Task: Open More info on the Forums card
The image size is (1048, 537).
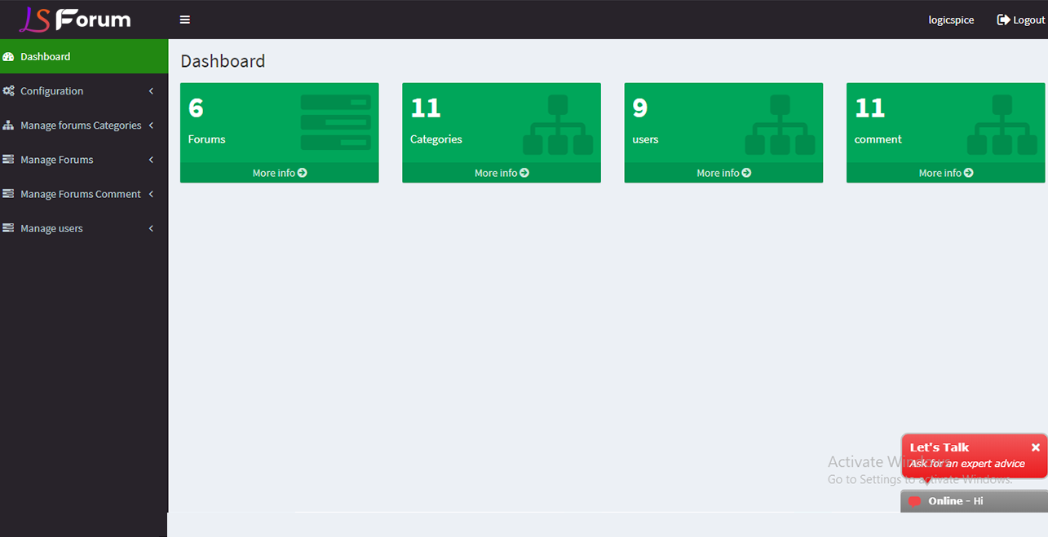Action: (280, 173)
